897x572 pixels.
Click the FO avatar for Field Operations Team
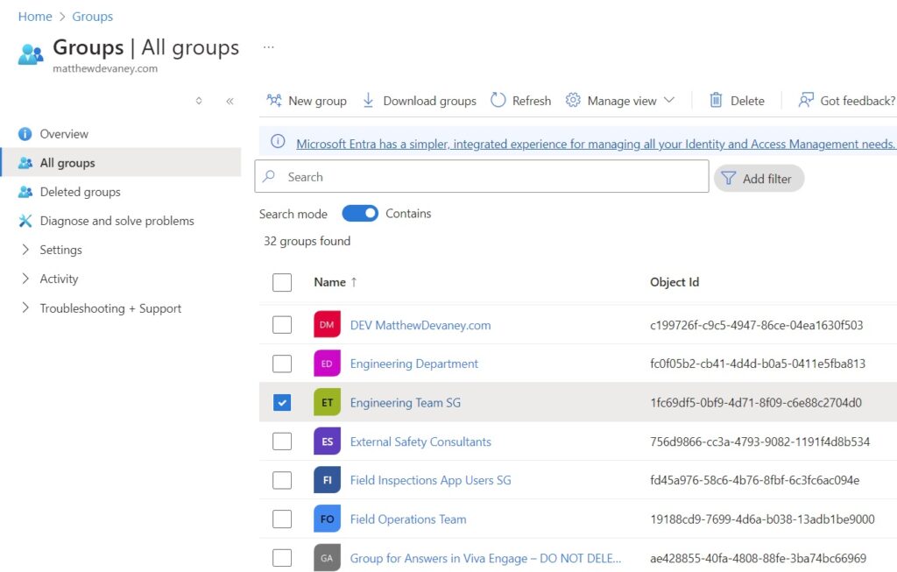point(328,519)
